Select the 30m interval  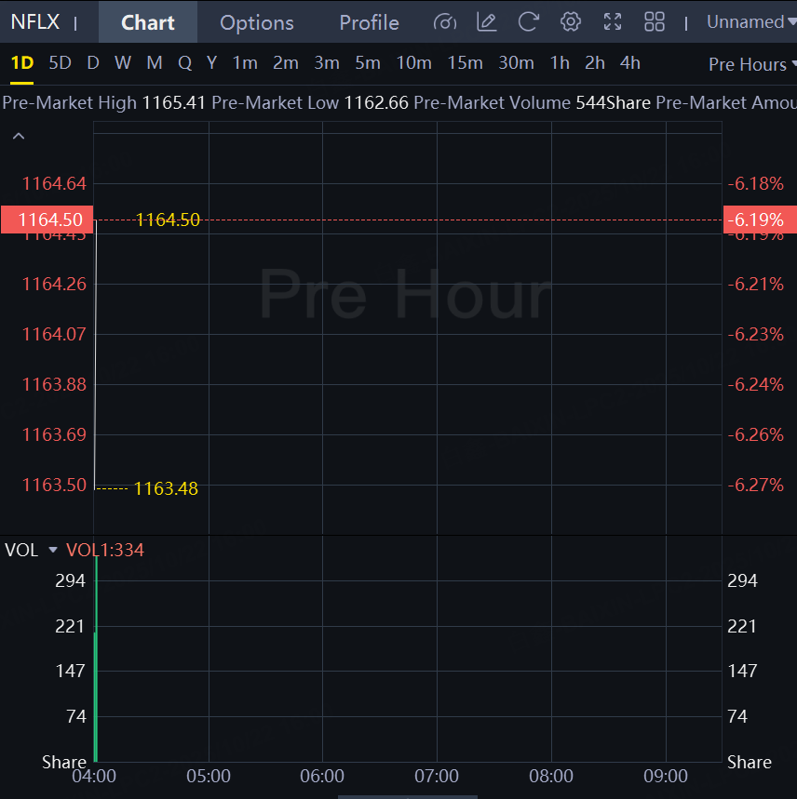pyautogui.click(x=516, y=63)
